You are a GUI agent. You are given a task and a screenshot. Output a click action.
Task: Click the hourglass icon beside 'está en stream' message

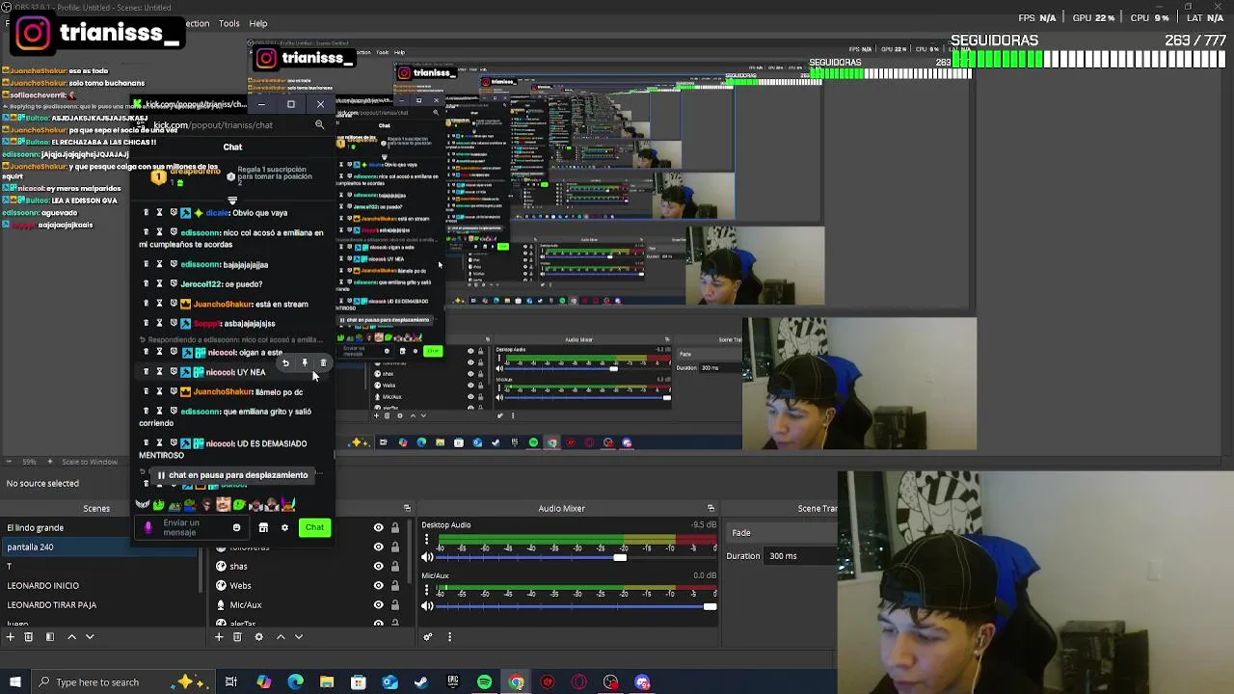[x=160, y=304]
